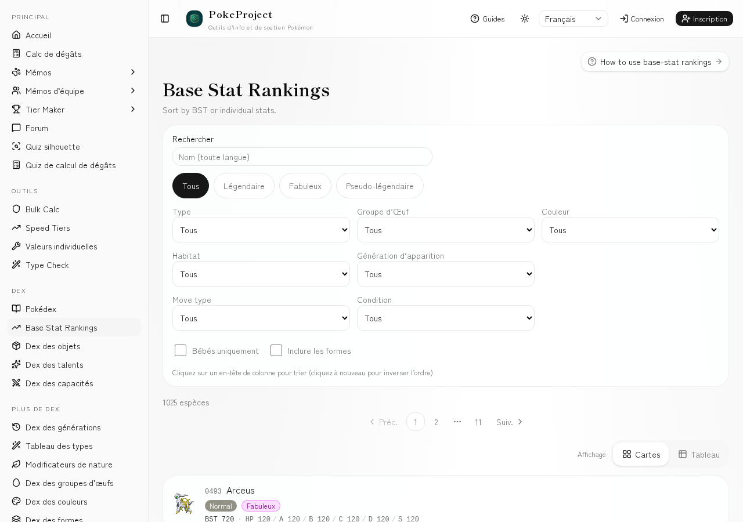743x522 pixels.
Task: Click the Type Check wand icon
Action: [x=16, y=264]
